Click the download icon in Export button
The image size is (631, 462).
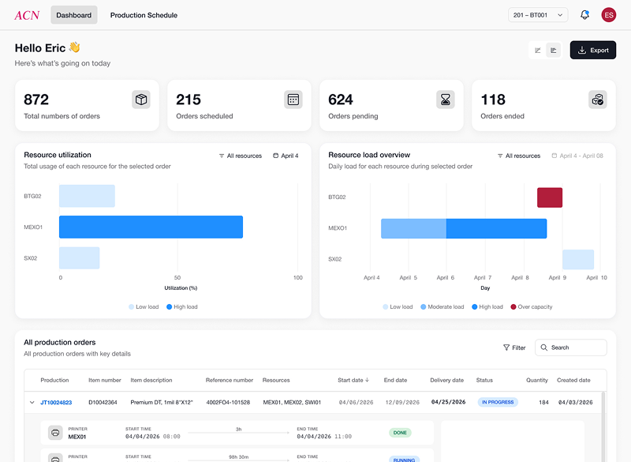click(x=582, y=51)
